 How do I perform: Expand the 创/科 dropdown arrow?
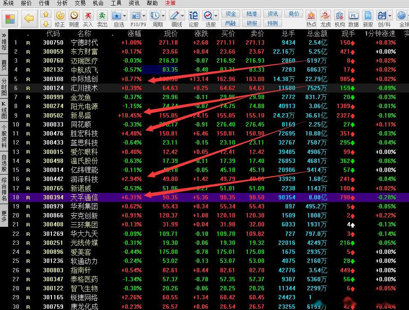click(390, 16)
